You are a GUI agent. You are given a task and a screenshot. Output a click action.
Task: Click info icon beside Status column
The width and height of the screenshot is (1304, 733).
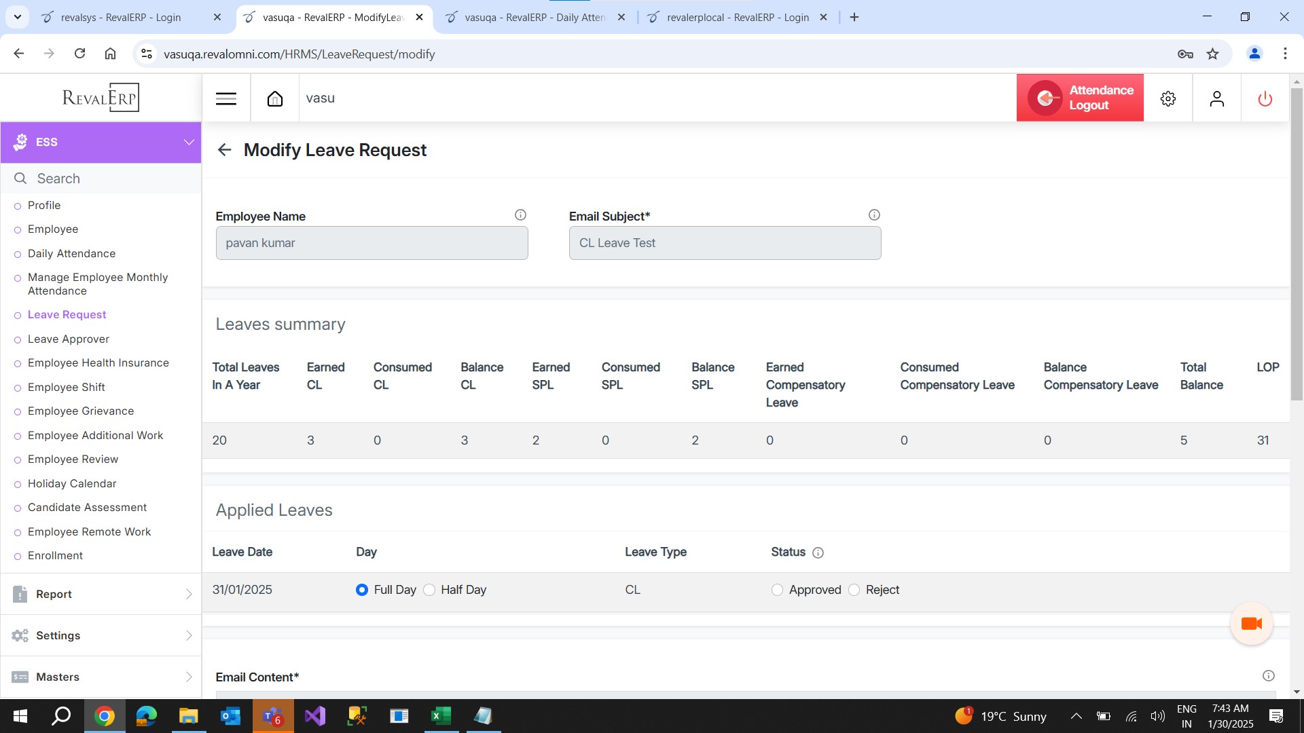[x=818, y=553]
